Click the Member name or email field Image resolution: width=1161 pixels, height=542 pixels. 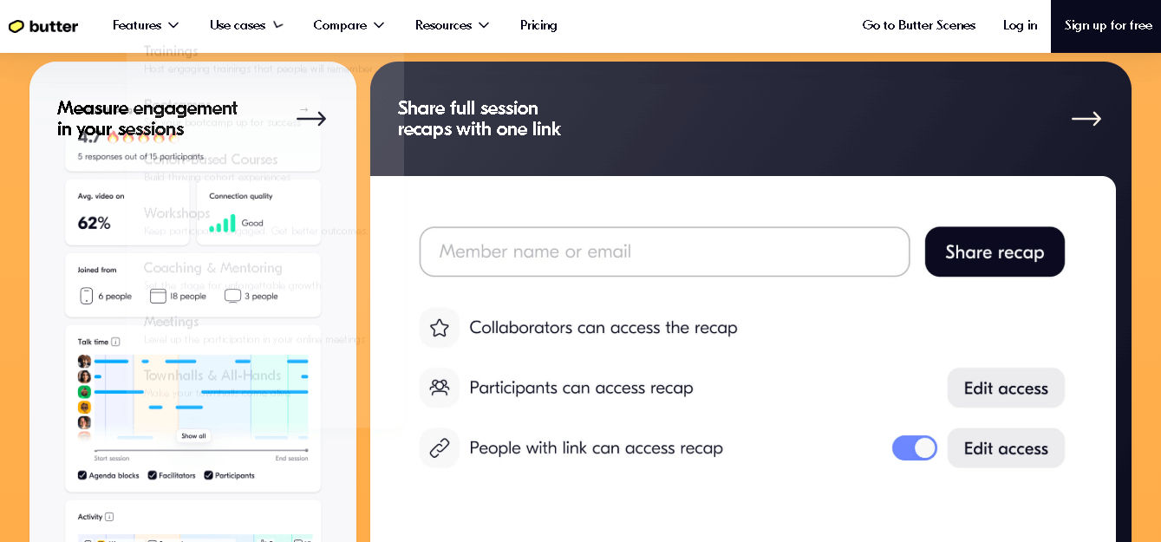click(664, 252)
